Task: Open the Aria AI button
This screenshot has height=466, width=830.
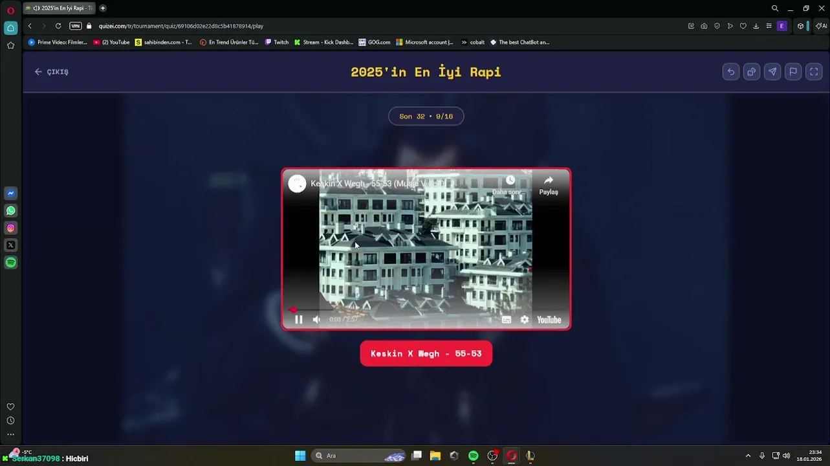Action: (x=822, y=26)
